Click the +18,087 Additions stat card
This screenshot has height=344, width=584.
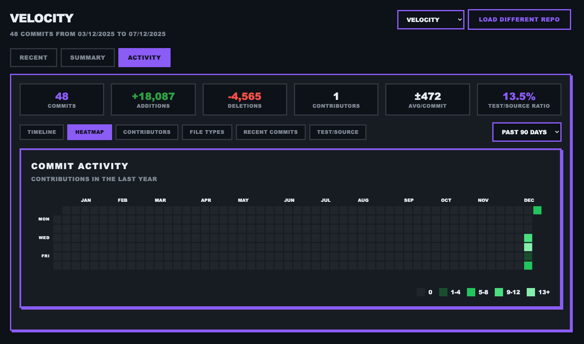tap(153, 99)
